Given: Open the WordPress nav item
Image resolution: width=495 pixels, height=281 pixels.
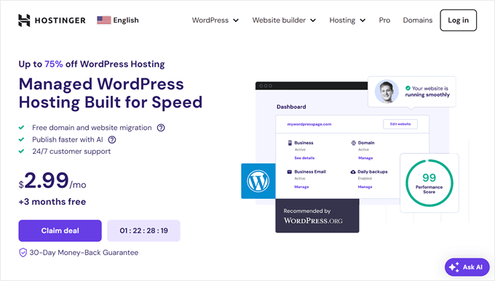Looking at the screenshot, I should click(215, 20).
